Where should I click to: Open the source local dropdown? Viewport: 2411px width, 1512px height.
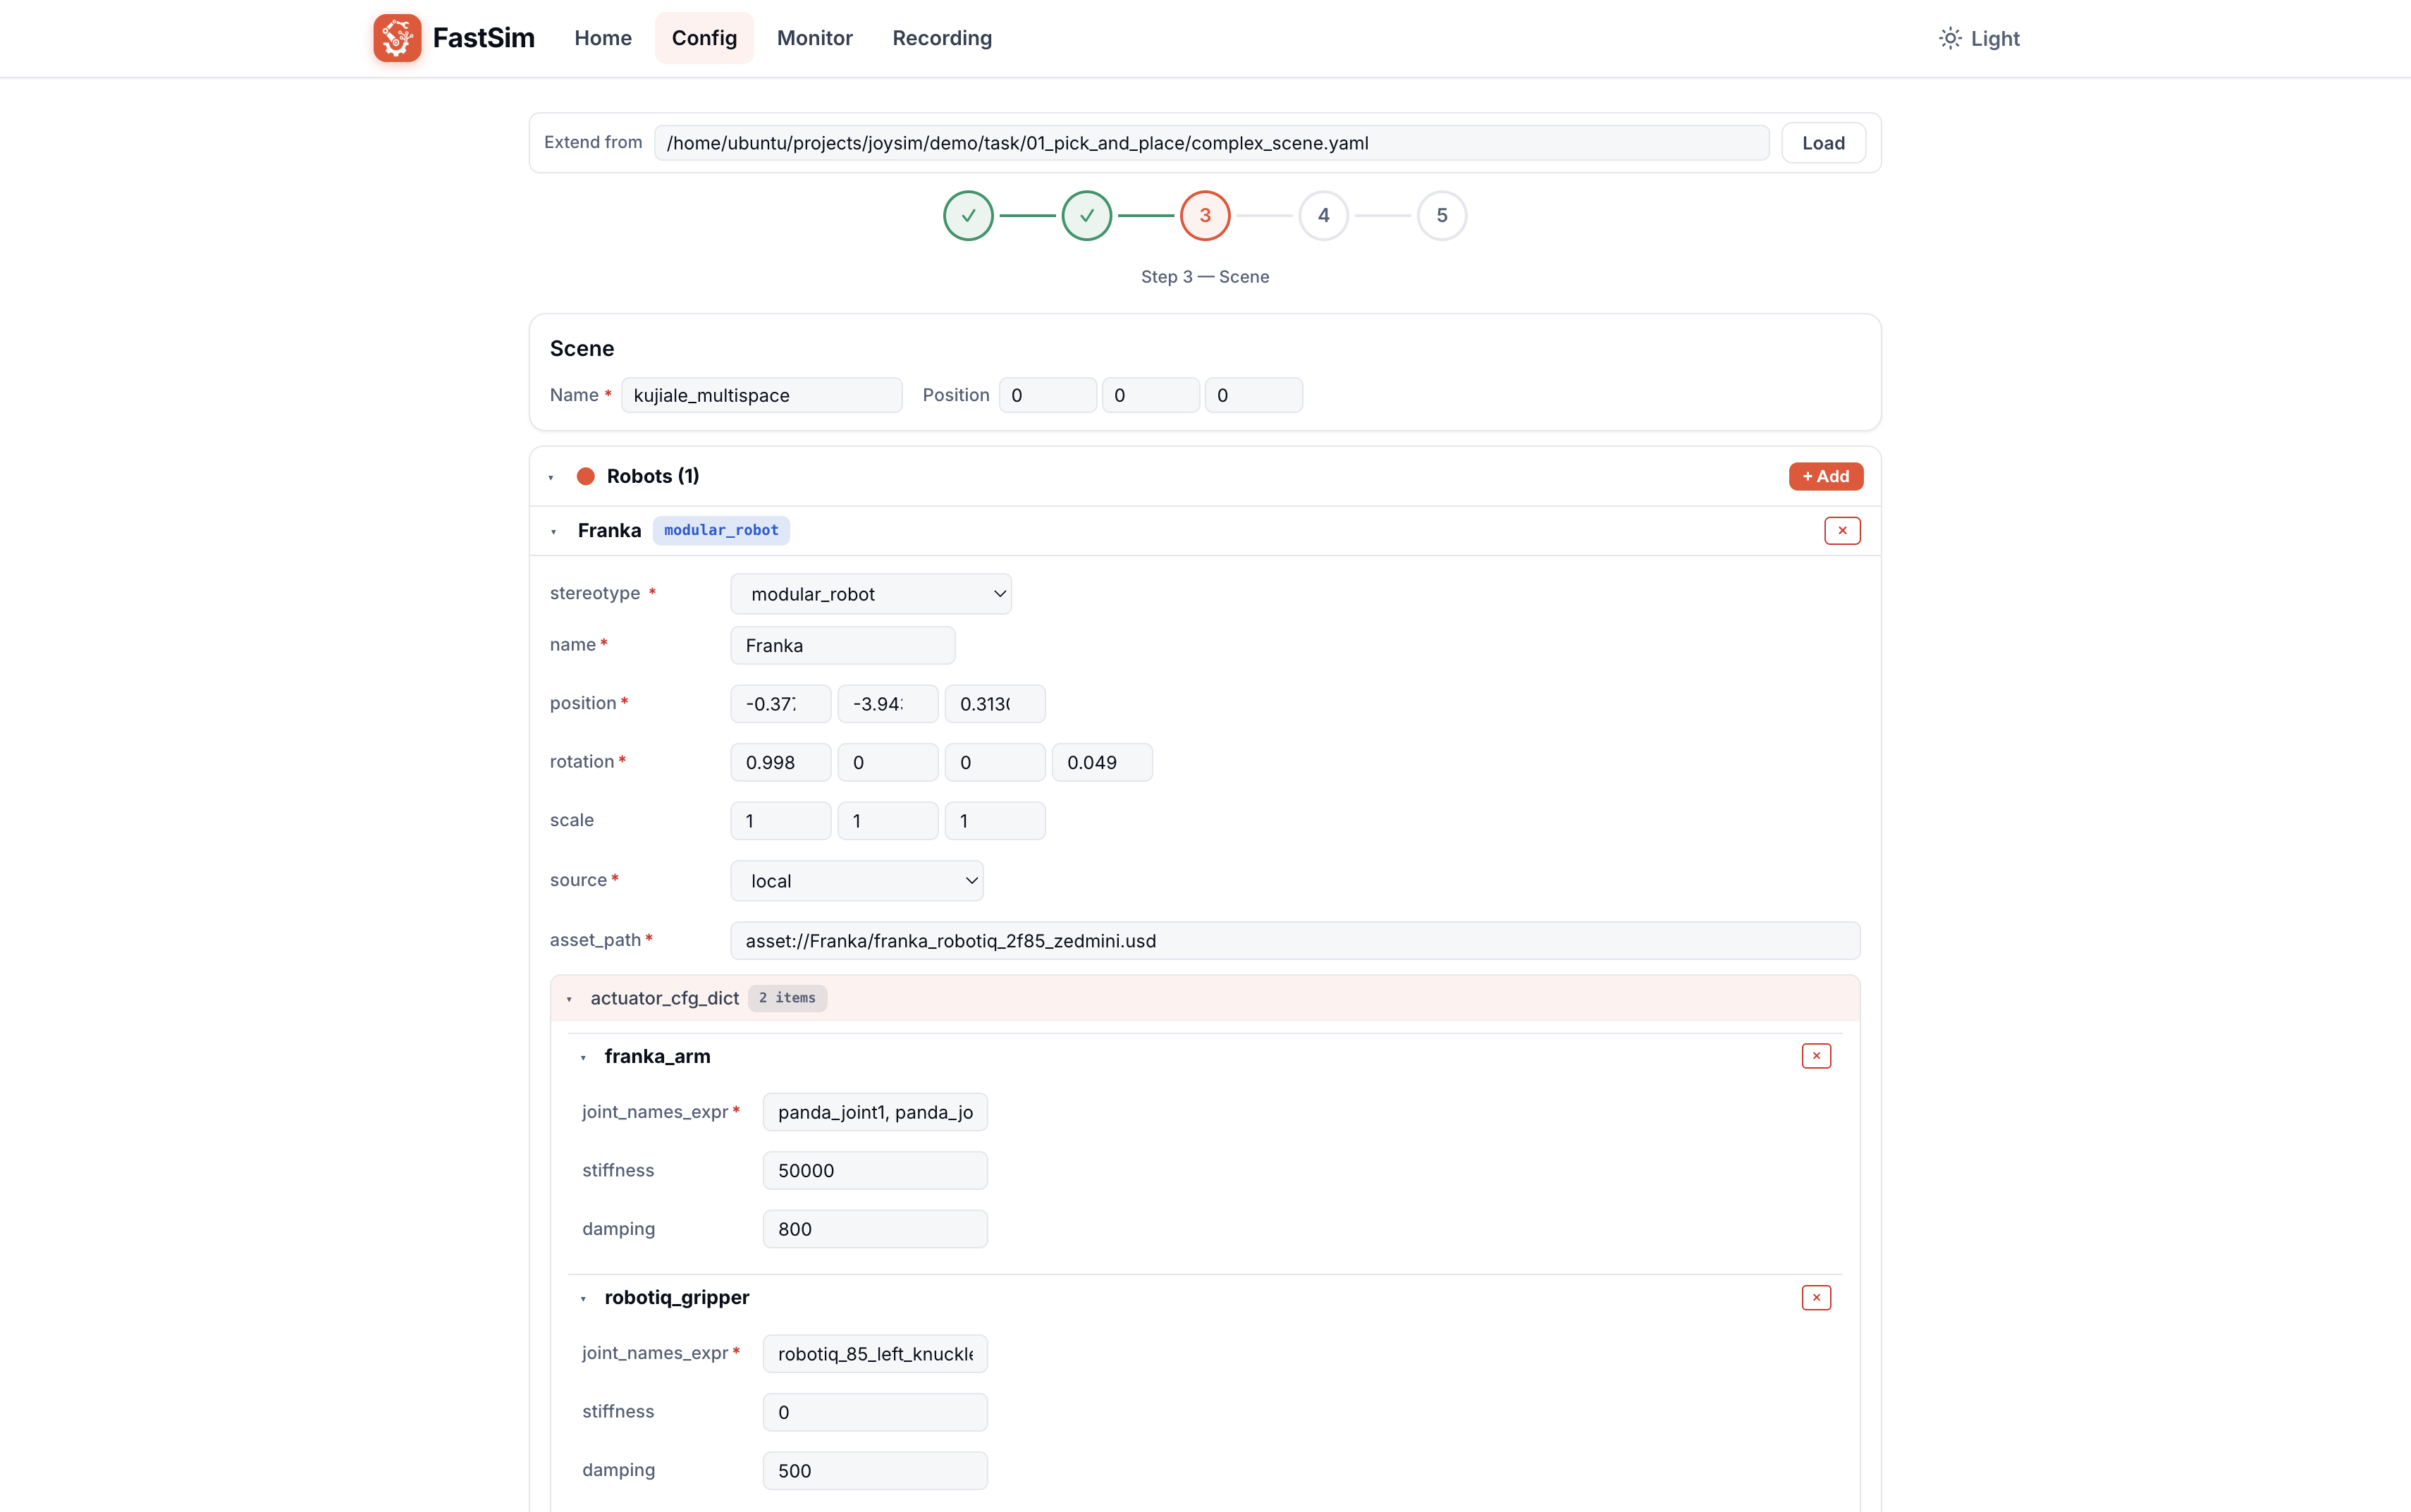pos(857,881)
